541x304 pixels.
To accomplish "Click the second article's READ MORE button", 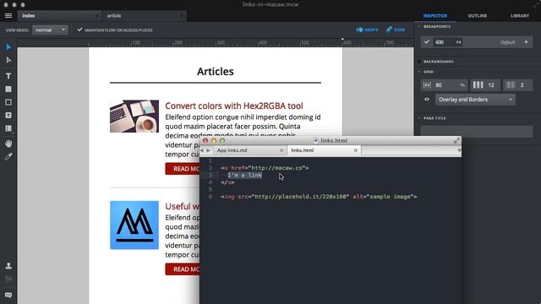I will 183,269.
